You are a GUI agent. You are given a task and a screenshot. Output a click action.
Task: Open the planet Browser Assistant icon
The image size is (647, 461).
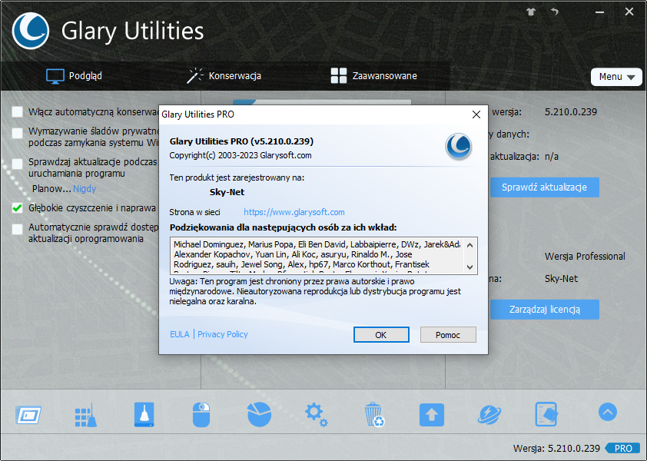[489, 414]
